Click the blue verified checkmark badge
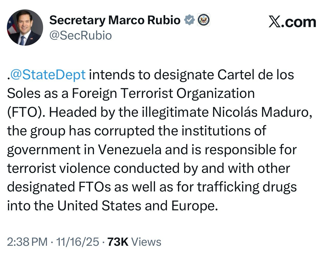 (x=189, y=20)
